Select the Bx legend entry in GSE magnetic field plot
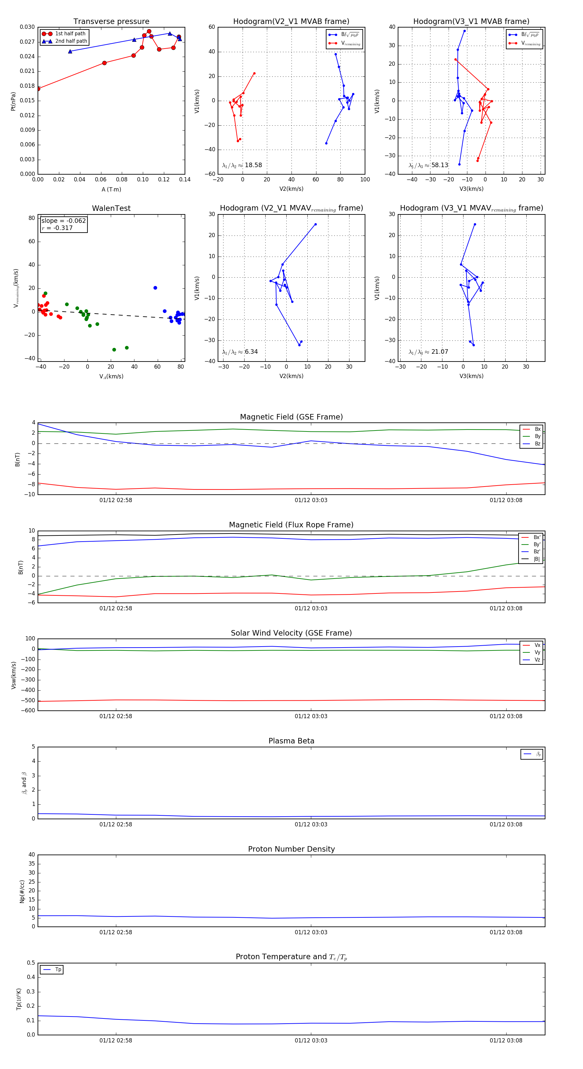 click(x=532, y=429)
